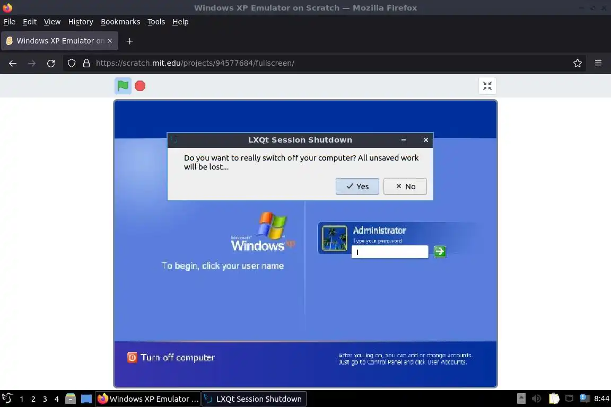Image resolution: width=611 pixels, height=407 pixels.
Task: Open a new browser tab
Action: (x=130, y=41)
